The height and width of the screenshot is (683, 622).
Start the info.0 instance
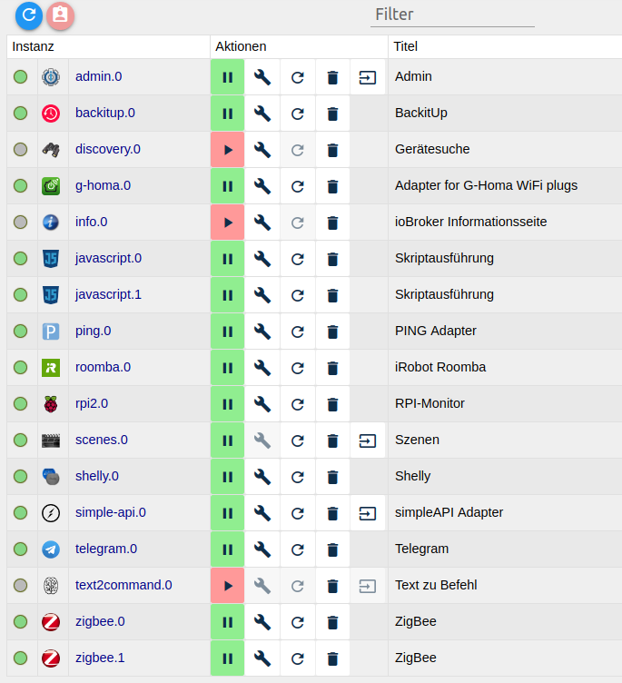point(227,223)
